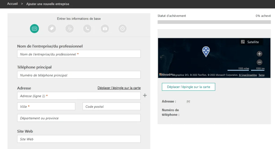Screen dimensions: 275x149
Task: Open the photos camera step icon
Action: pyautogui.click(x=105, y=28)
